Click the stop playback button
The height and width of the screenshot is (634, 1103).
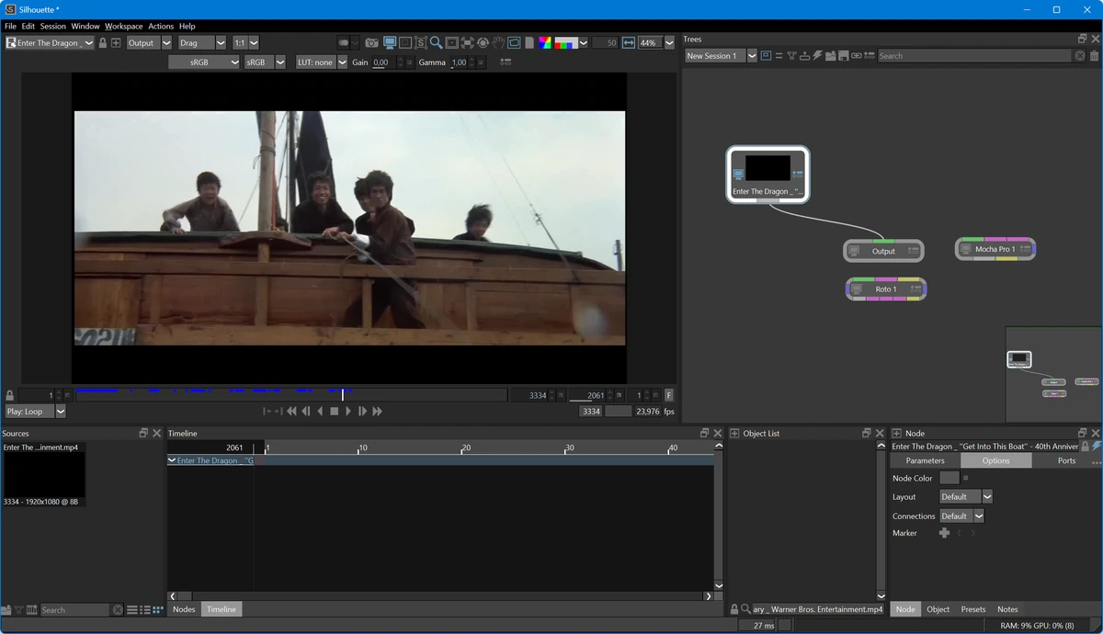[335, 412]
